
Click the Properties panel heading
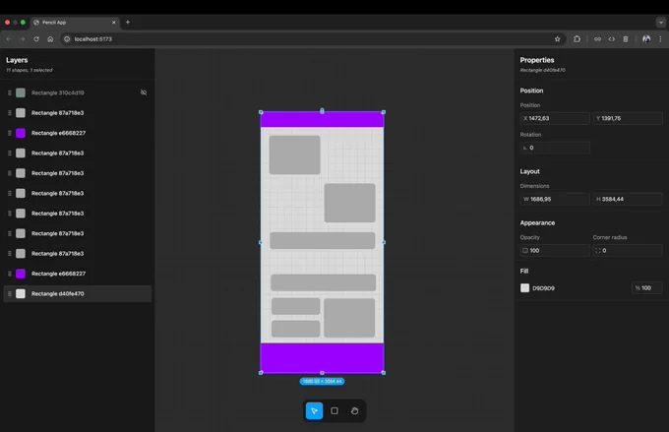(537, 60)
